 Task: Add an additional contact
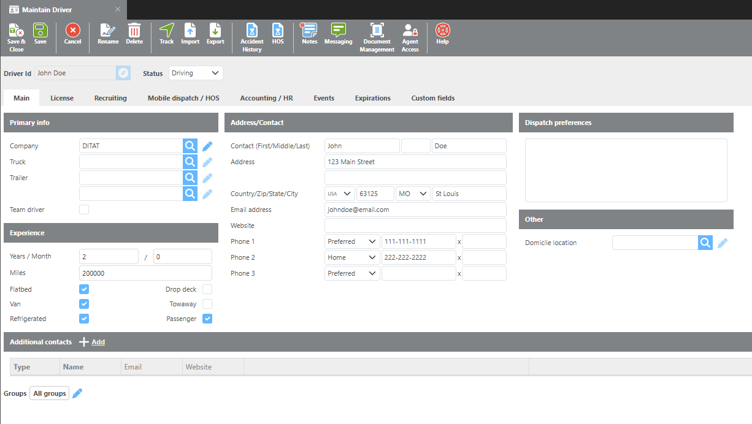pos(92,342)
